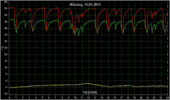Click the x-axis hour label '15'
170x100 pixels.
(108, 97)
